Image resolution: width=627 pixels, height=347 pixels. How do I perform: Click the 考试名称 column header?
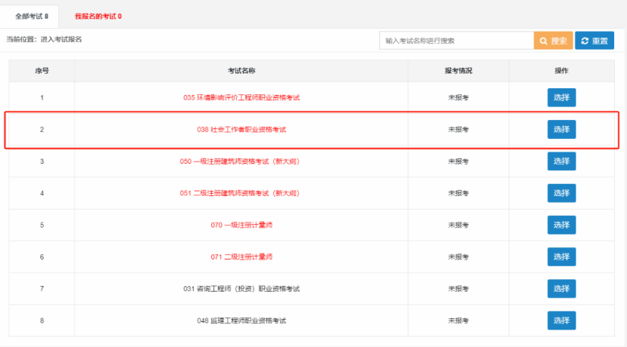241,71
